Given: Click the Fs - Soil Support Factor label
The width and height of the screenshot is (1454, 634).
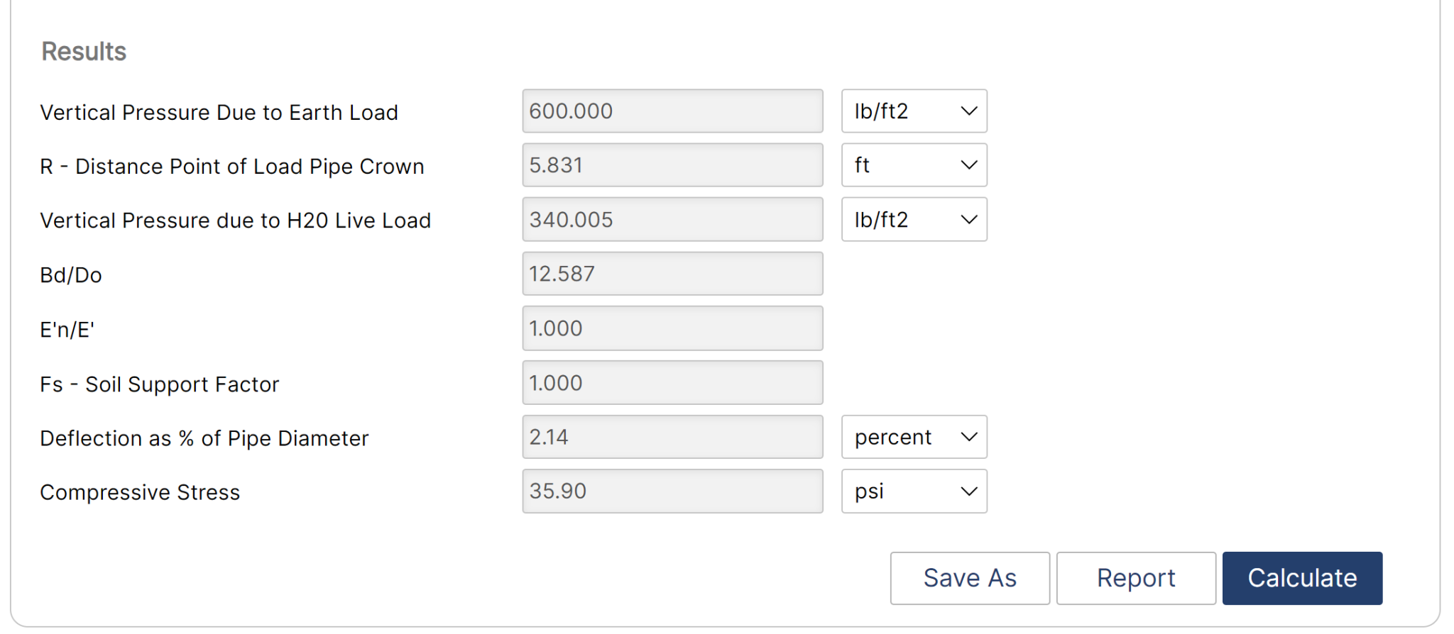Looking at the screenshot, I should tap(160, 384).
